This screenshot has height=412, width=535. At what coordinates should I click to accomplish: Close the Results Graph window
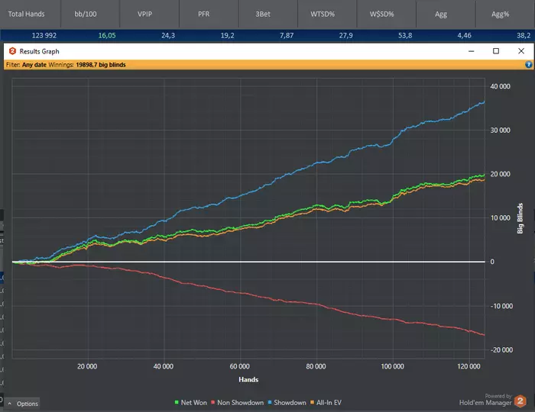[521, 51]
